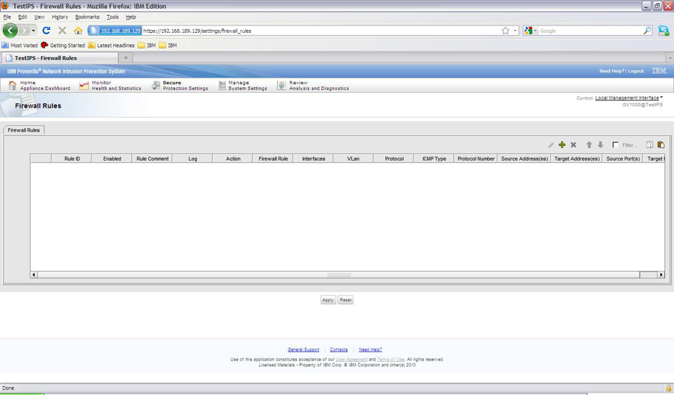Paste rule using the clipboard icon
Viewport: 674px width, 395px height.
[x=661, y=144]
